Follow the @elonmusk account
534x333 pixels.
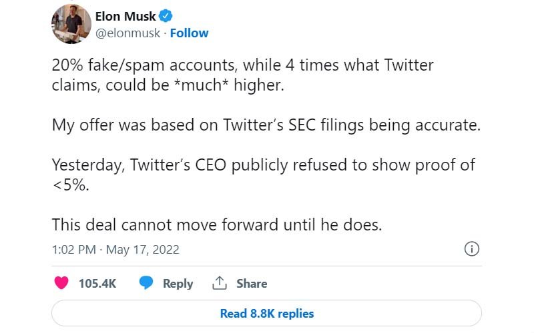(189, 33)
